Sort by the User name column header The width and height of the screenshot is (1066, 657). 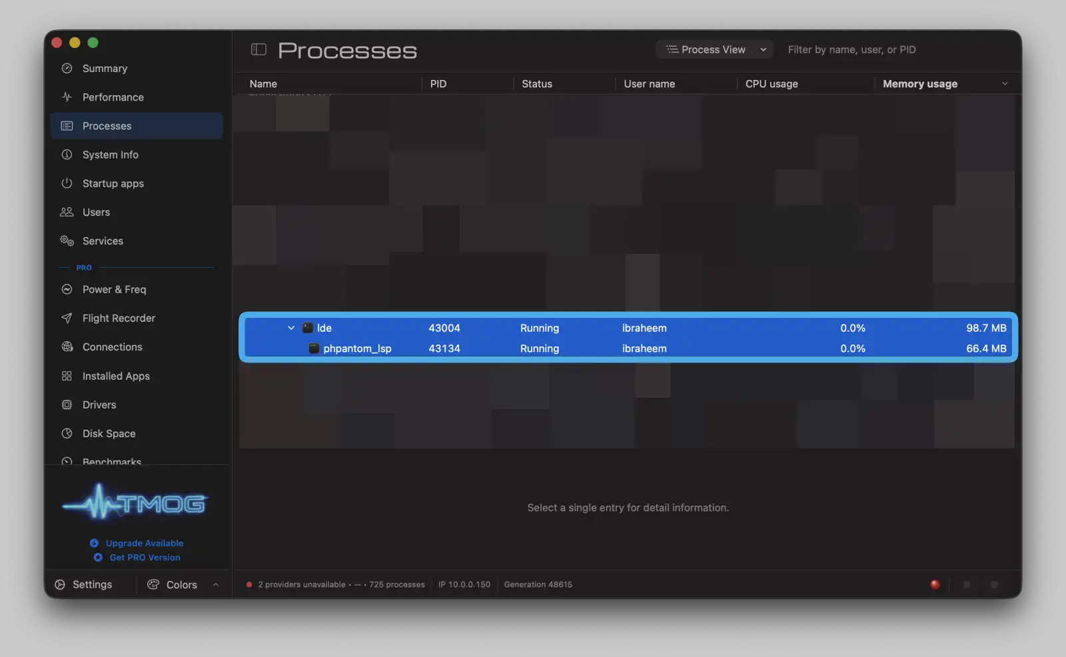coord(650,84)
